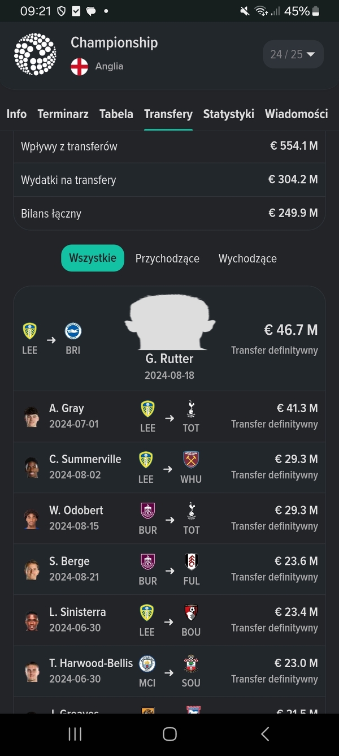Open the Statystyki tab
339x756 pixels.
pos(228,114)
